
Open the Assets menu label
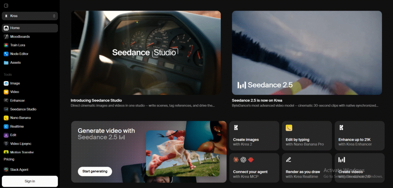point(15,63)
